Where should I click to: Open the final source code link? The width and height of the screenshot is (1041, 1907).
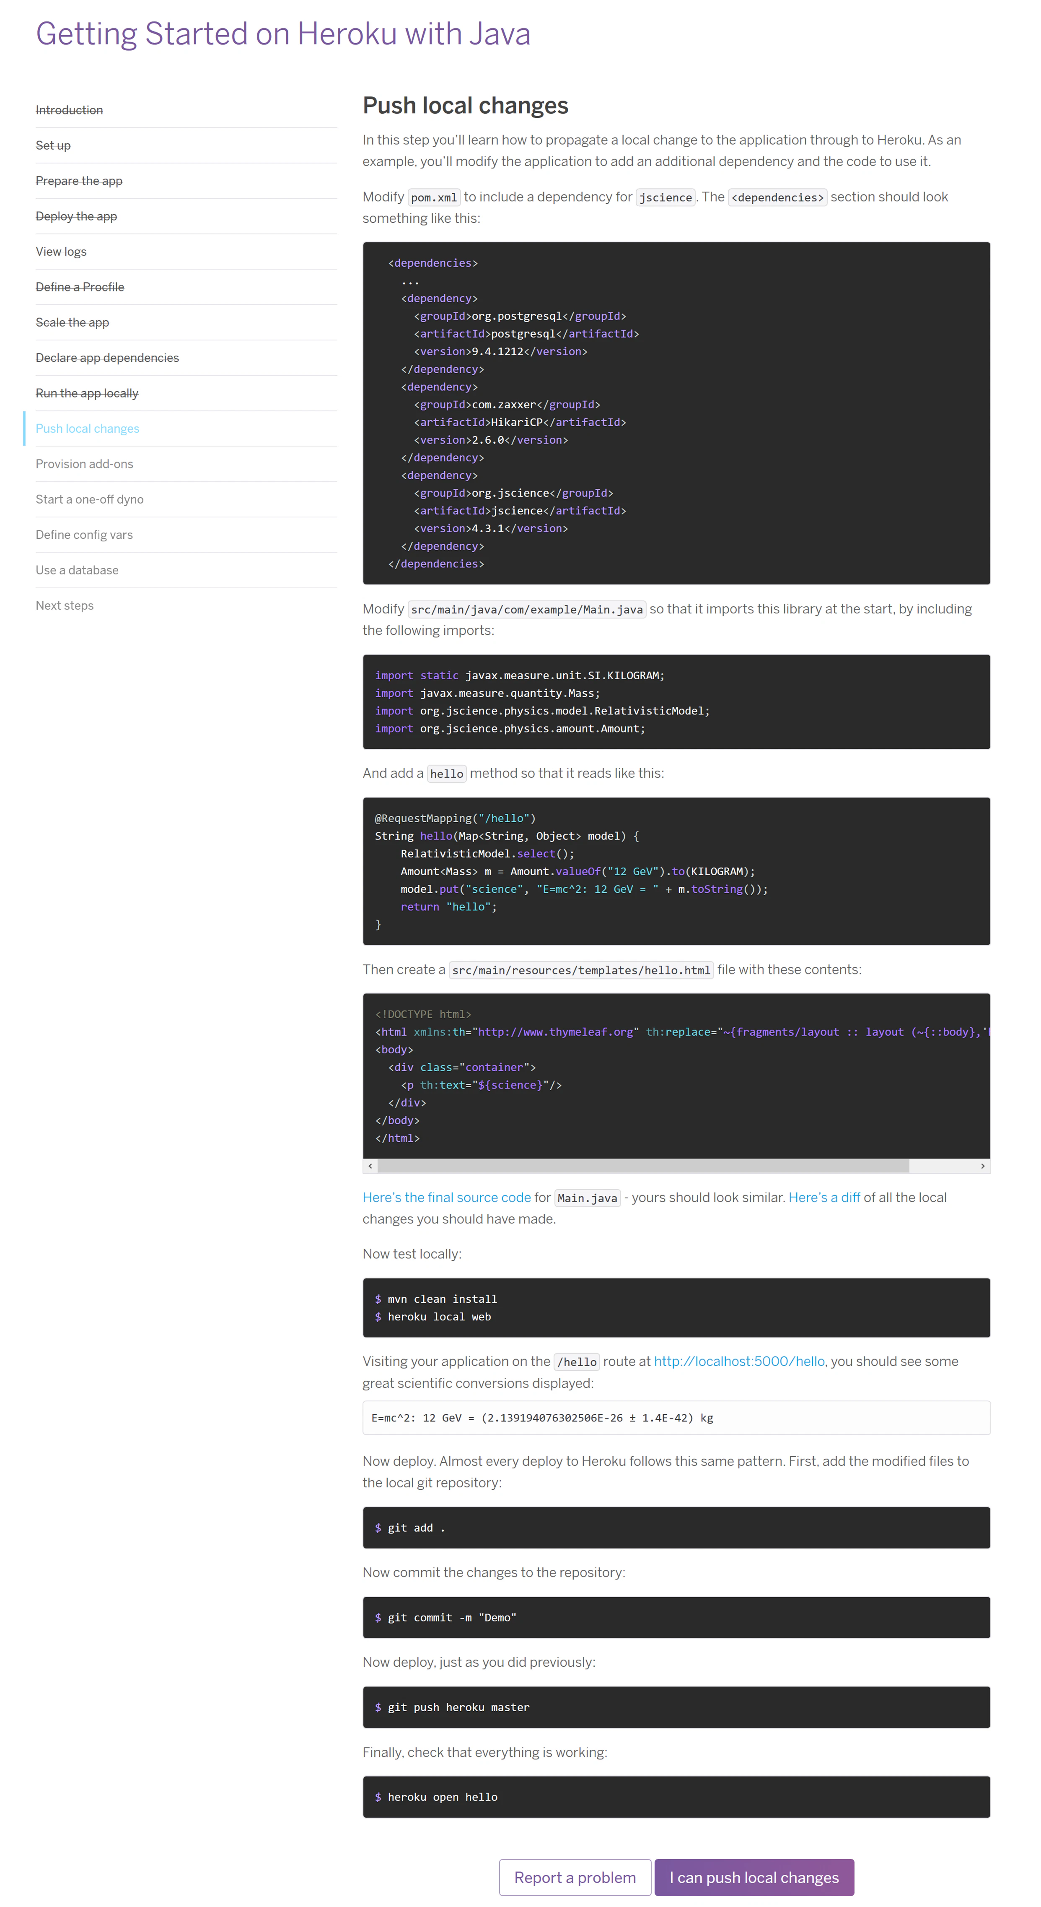point(447,1198)
